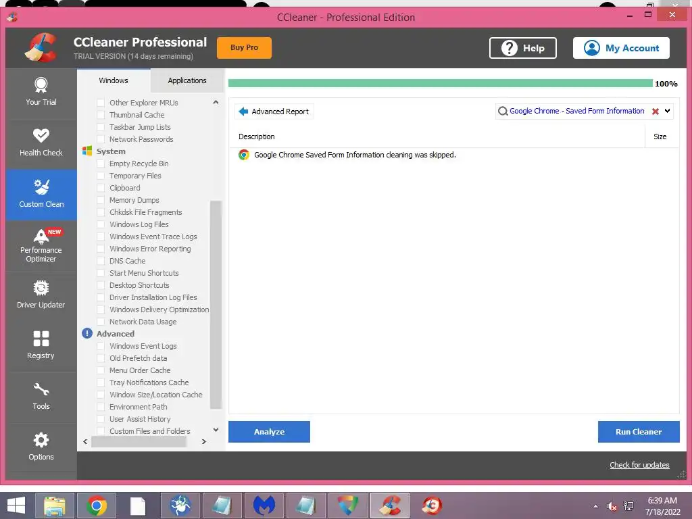Click the network tray icon
The width and height of the screenshot is (692, 519).
click(628, 506)
